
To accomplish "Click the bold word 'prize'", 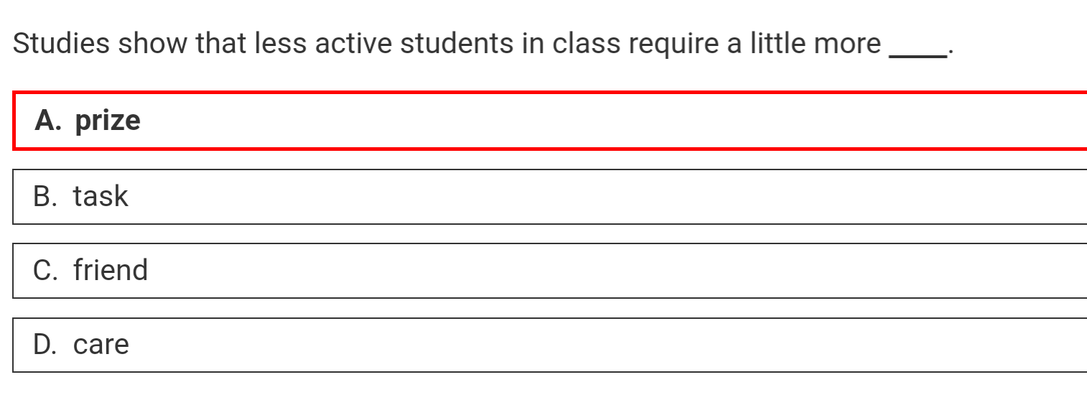I will click(108, 121).
